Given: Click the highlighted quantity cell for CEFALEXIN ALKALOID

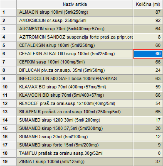Looking at the screenshot, I should [x=148, y=54].
